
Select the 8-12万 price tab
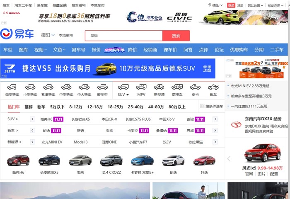76,107
